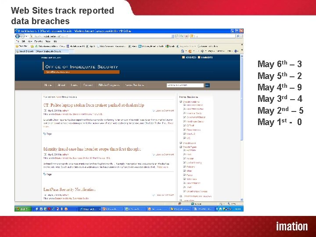
Task: Open LastPass Security Notification article
Action: click(x=69, y=190)
